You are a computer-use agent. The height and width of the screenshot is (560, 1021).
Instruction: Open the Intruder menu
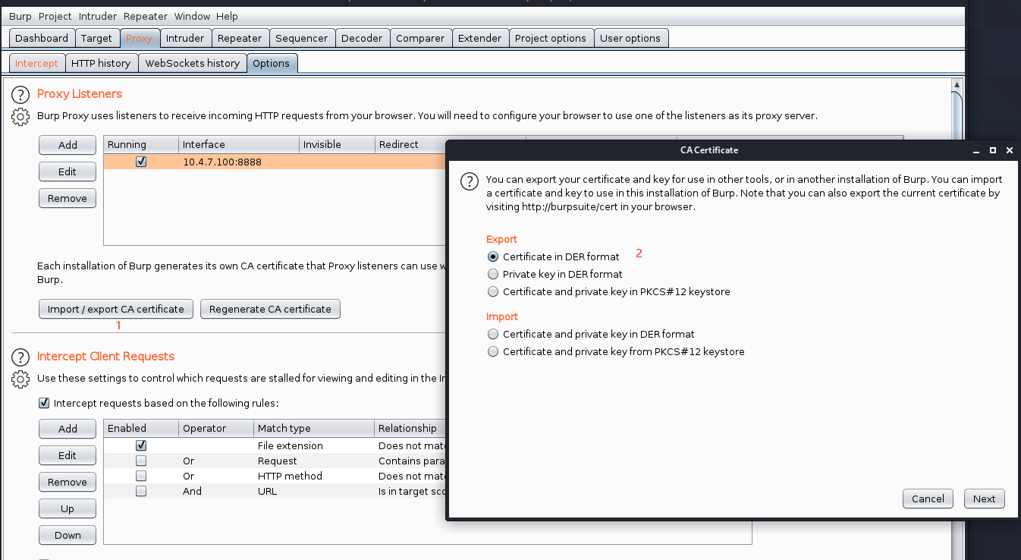(x=97, y=16)
